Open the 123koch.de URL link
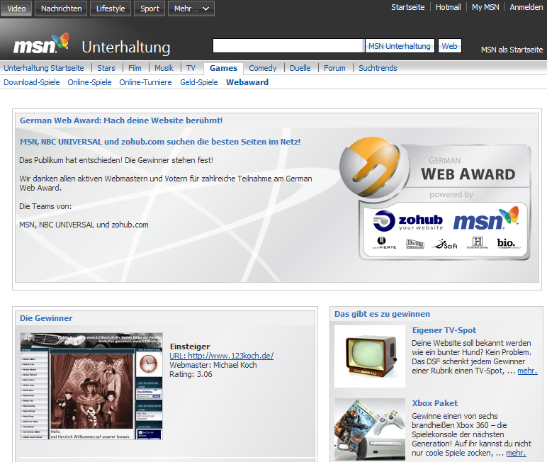Screen dimensions: 547x462 coord(222,356)
